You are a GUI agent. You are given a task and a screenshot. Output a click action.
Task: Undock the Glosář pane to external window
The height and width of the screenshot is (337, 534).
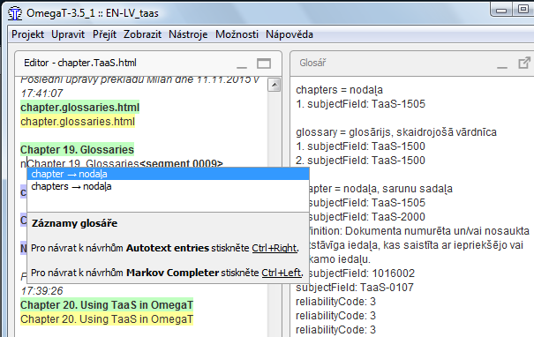click(x=524, y=63)
